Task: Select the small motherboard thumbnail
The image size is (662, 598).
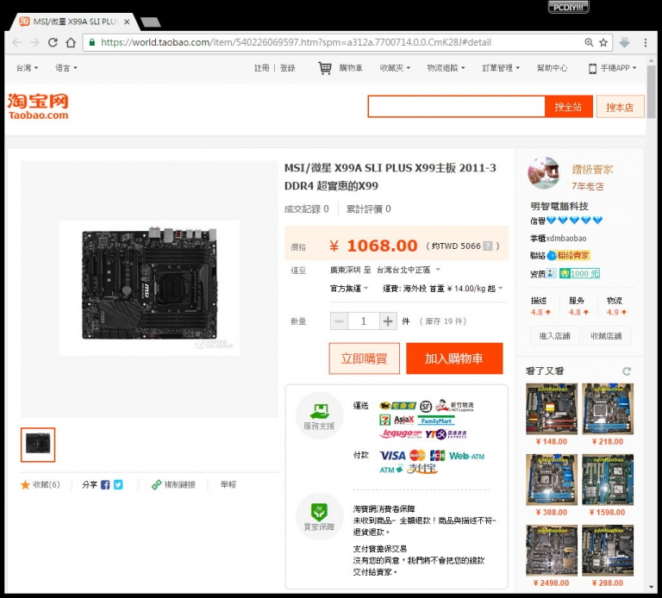Action: click(x=38, y=445)
